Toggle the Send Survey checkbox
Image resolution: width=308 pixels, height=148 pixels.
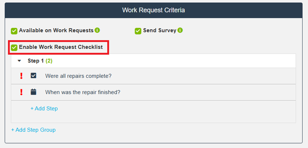click(x=138, y=31)
